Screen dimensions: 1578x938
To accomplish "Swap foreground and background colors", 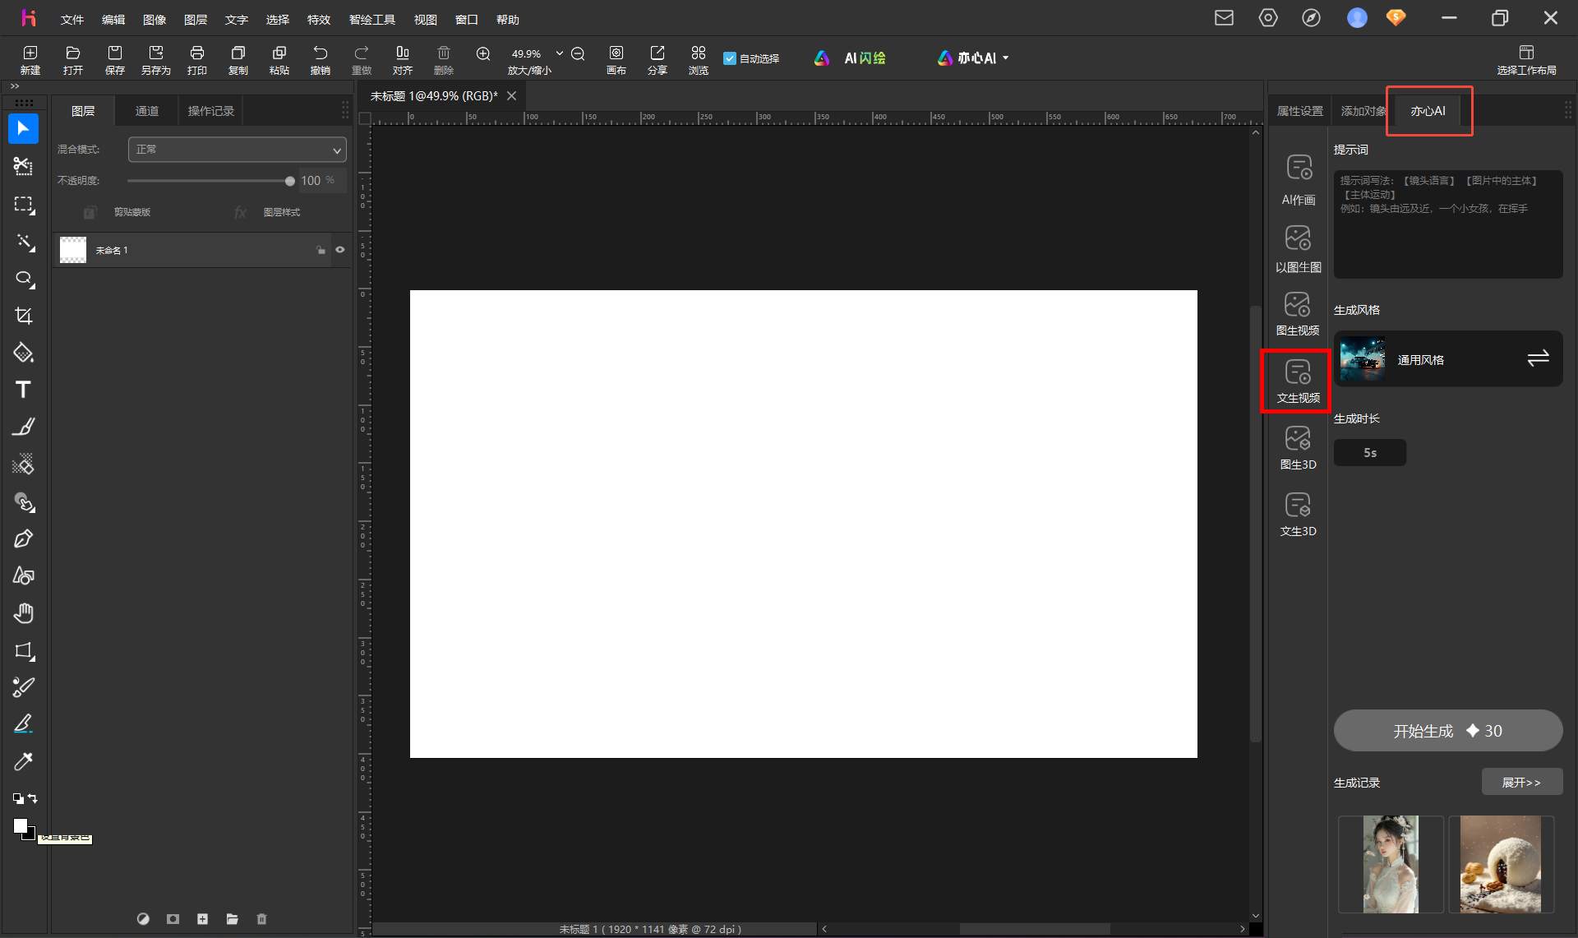I will (33, 798).
